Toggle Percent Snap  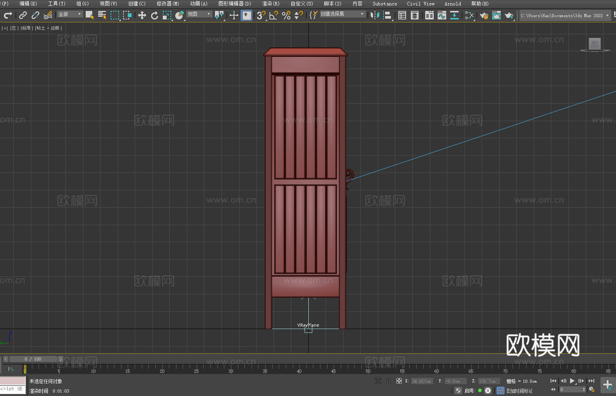286,15
